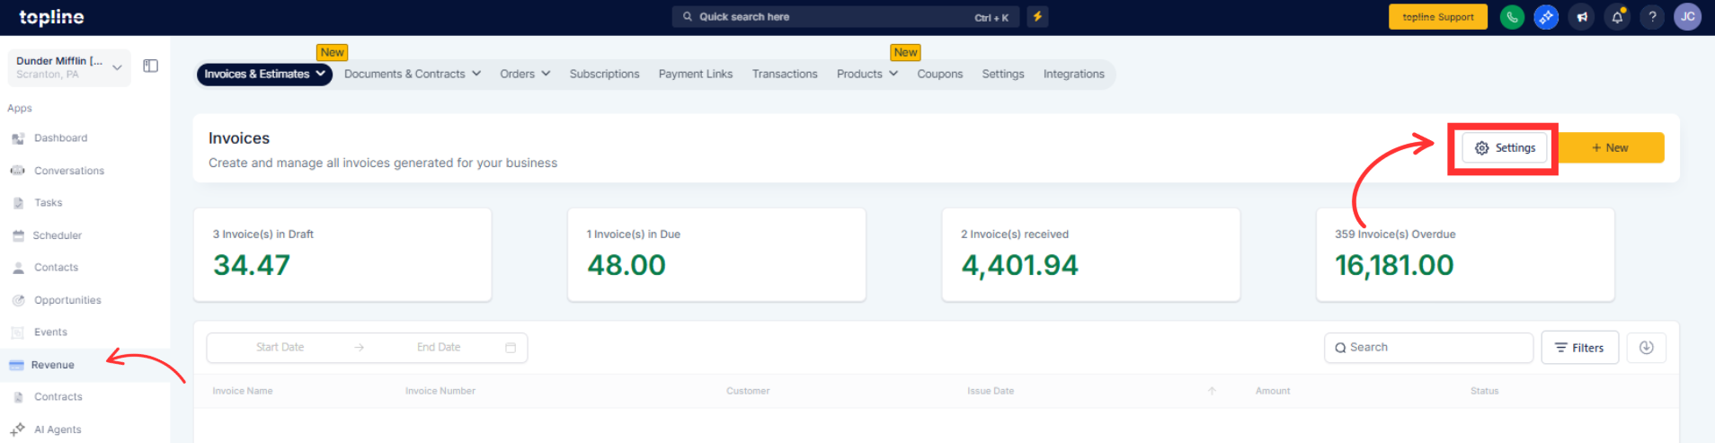Image resolution: width=1715 pixels, height=443 pixels.
Task: Open Contacts in sidebar
Action: pyautogui.click(x=56, y=268)
